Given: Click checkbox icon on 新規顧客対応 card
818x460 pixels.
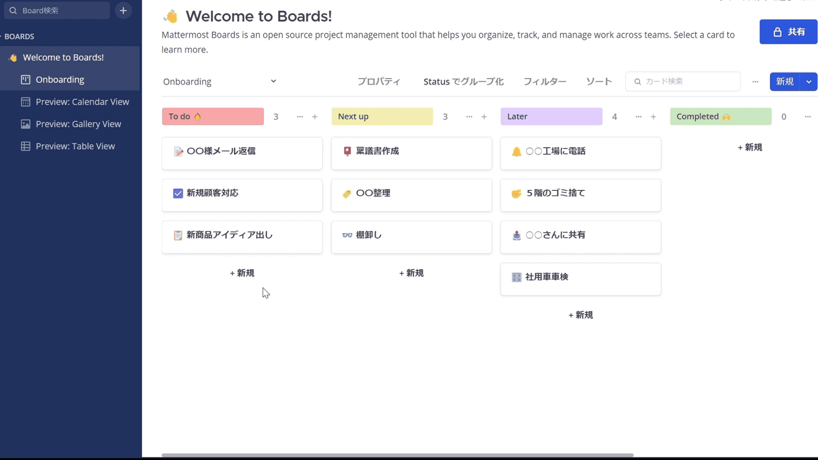Looking at the screenshot, I should pos(178,193).
